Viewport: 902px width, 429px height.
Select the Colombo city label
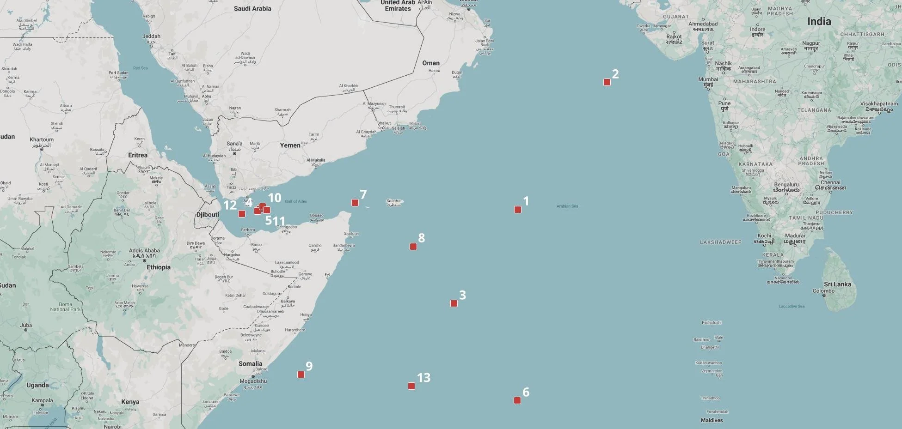click(824, 291)
